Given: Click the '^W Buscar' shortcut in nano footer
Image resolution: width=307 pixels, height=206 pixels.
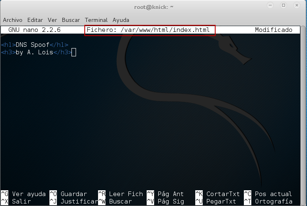Looking at the screenshot, I should 115,201.
